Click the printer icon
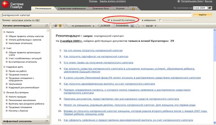The image size is (216, 125). [137, 26]
